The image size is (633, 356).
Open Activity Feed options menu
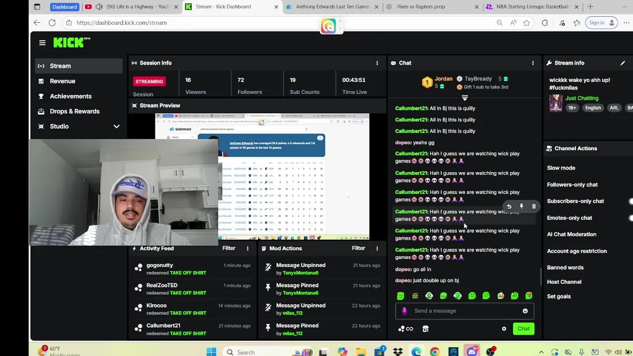tap(247, 248)
